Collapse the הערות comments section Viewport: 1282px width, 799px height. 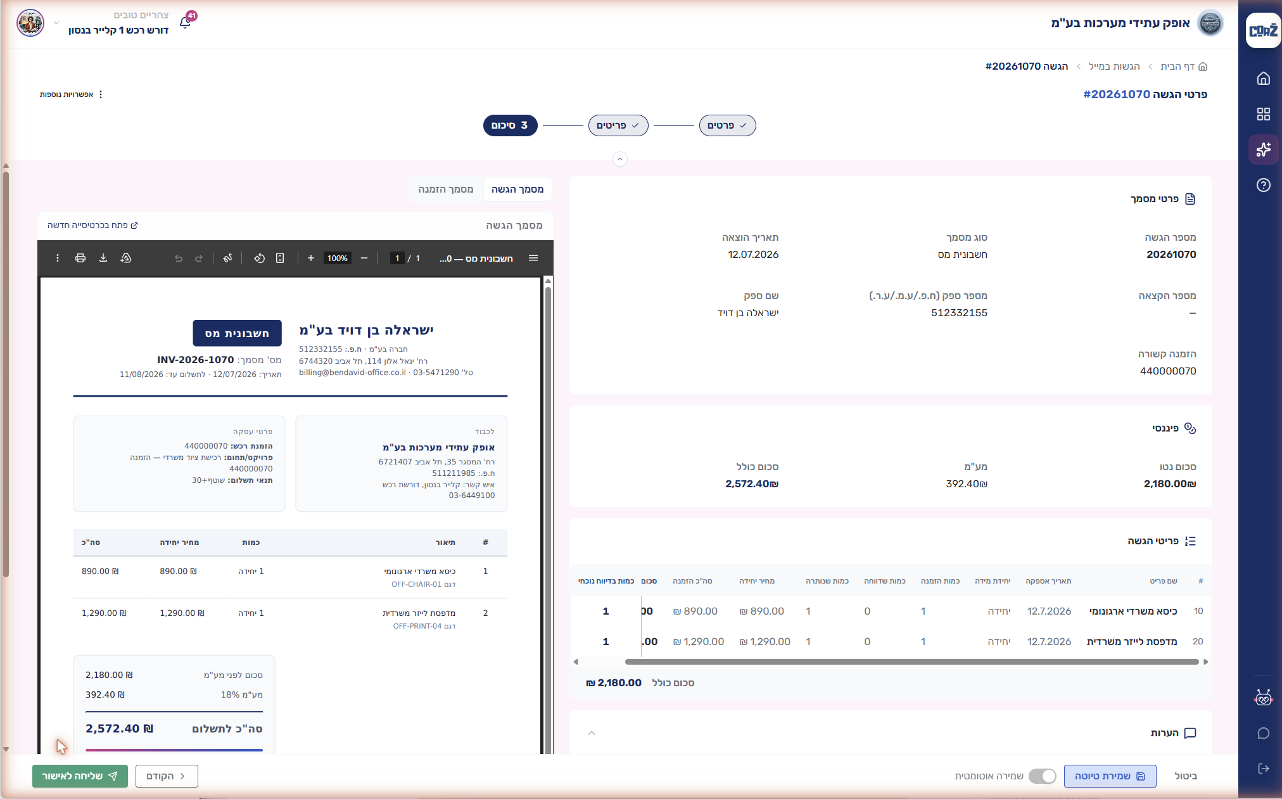point(592,733)
